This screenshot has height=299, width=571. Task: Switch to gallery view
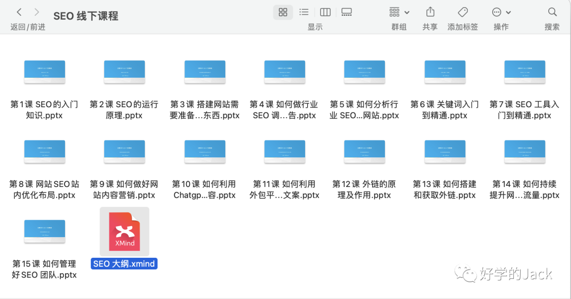point(346,12)
